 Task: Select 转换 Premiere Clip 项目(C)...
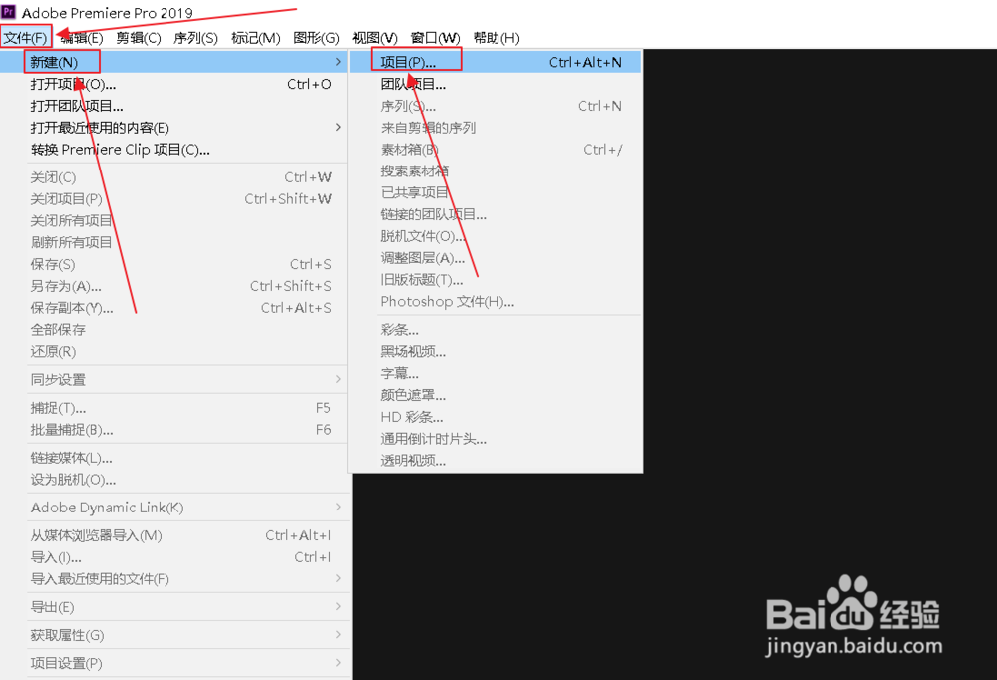174,150
